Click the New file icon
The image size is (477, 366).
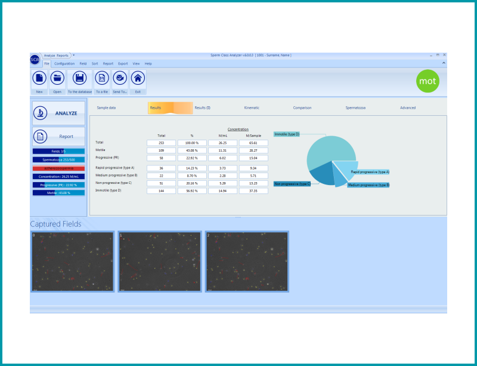coord(39,78)
